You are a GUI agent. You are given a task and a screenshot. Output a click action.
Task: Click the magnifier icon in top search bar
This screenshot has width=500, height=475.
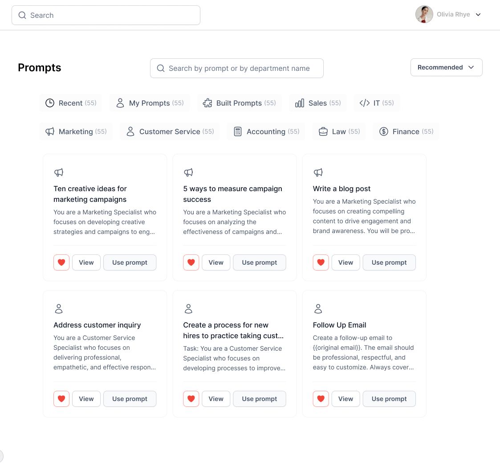22,15
